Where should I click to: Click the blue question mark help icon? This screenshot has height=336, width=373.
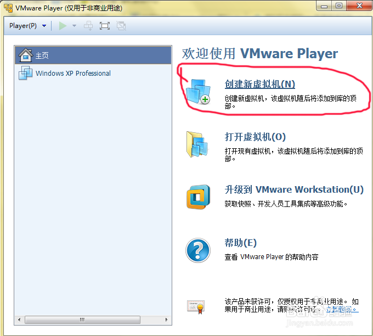(198, 250)
